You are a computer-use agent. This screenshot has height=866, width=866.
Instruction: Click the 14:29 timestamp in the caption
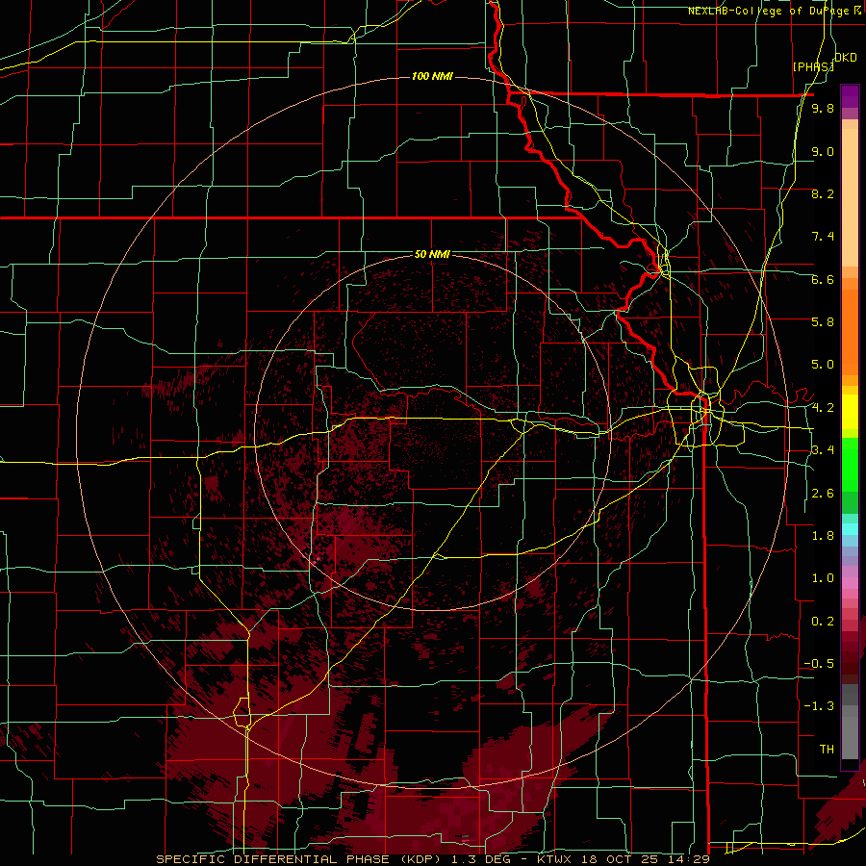(689, 859)
